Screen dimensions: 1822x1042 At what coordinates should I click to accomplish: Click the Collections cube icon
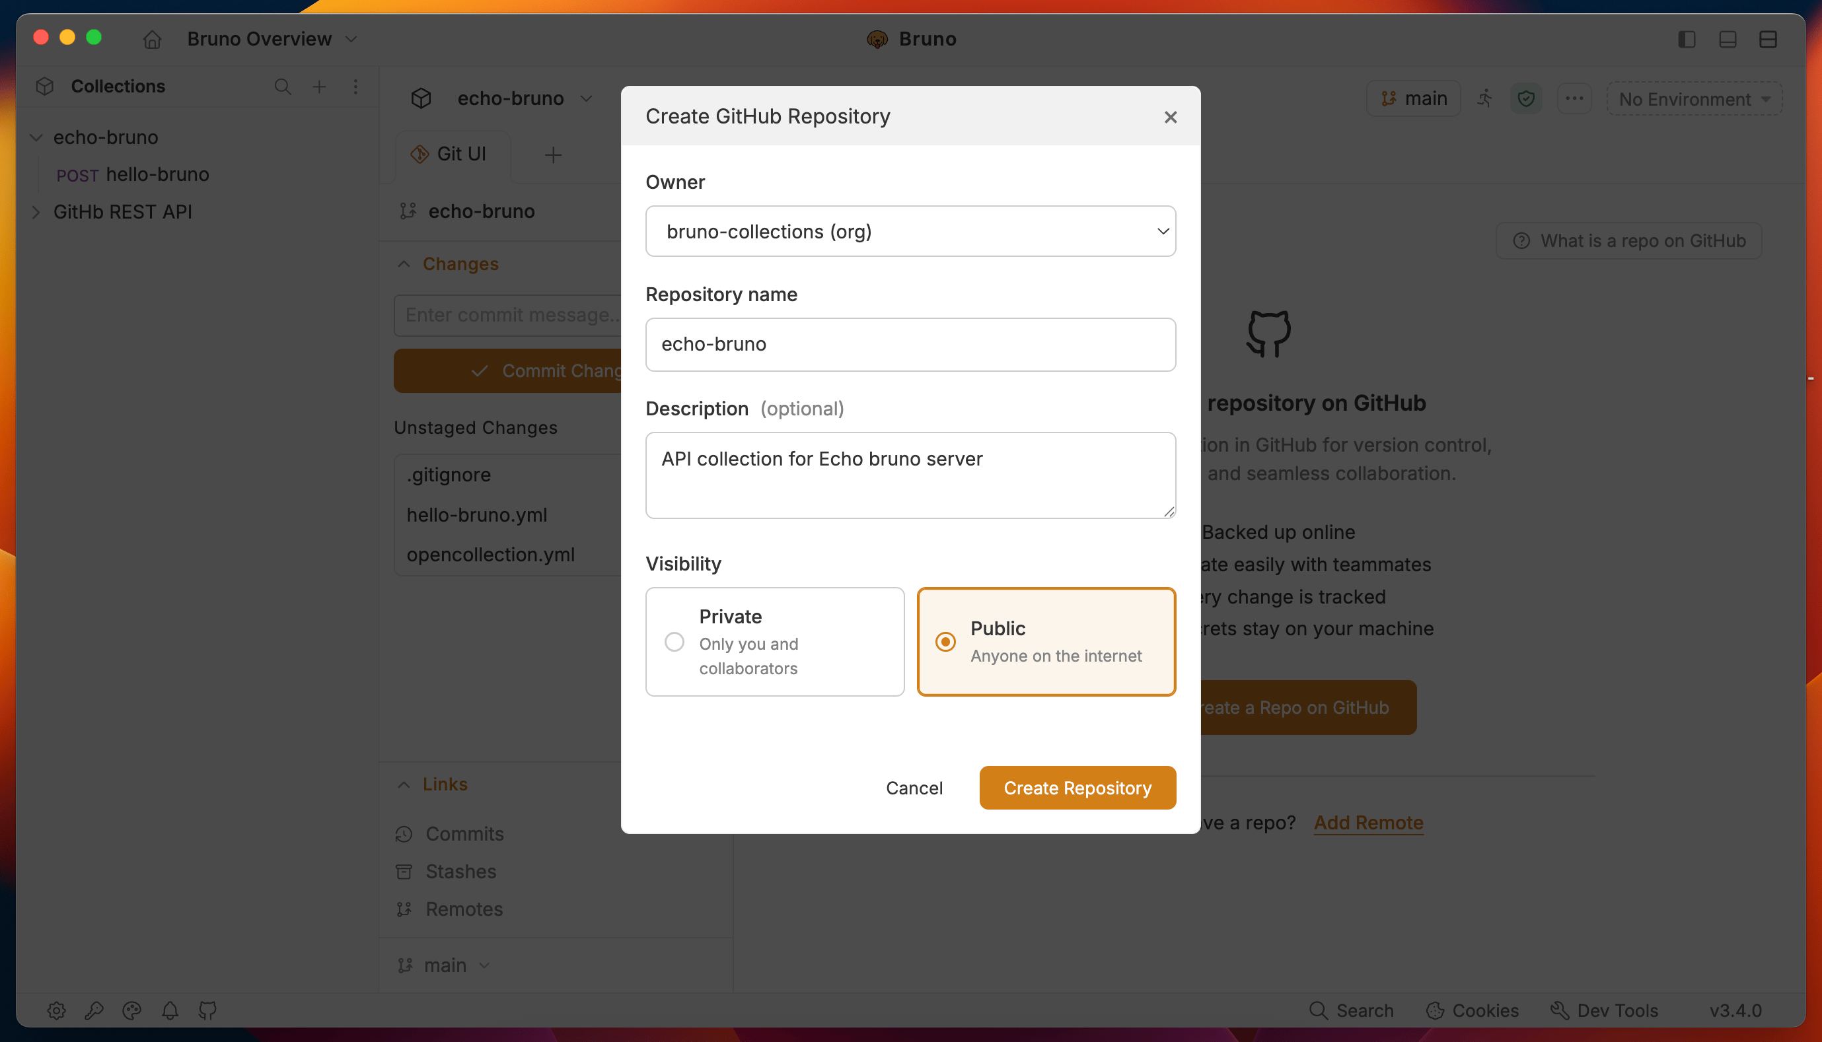[45, 87]
